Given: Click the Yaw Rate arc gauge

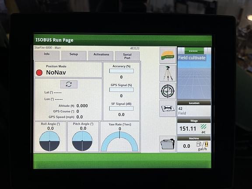Looking at the screenshot, I should [x=120, y=141].
